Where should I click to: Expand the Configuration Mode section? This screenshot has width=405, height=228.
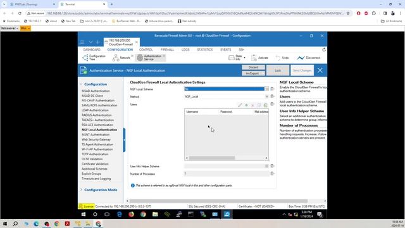[x=81, y=190]
